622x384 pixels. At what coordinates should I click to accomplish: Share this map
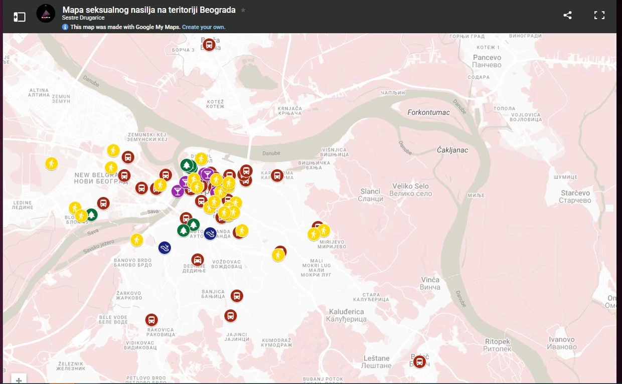click(x=567, y=15)
